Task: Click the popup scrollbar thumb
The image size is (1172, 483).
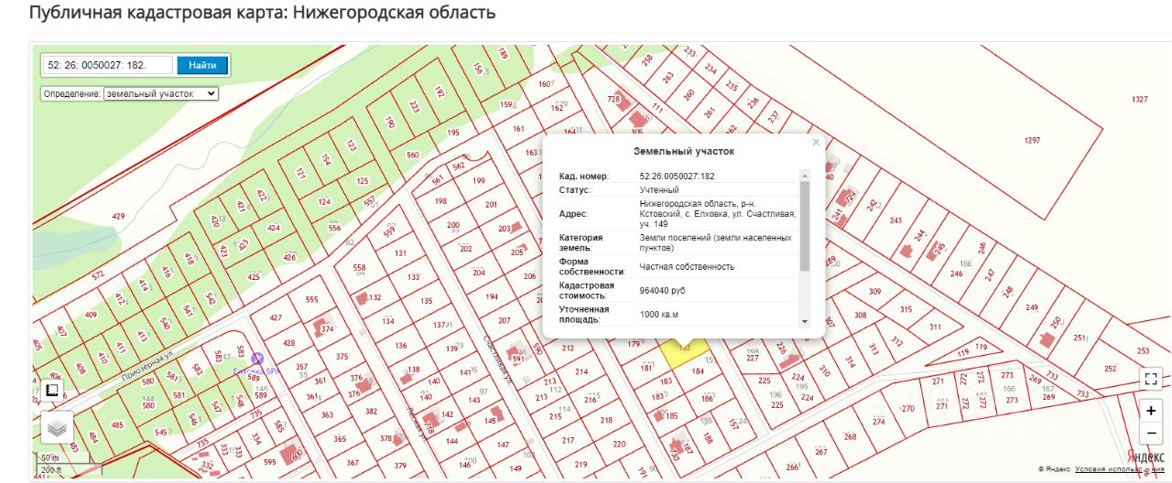Action: [x=805, y=225]
